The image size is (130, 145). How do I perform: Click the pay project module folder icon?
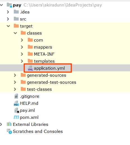(9, 5)
